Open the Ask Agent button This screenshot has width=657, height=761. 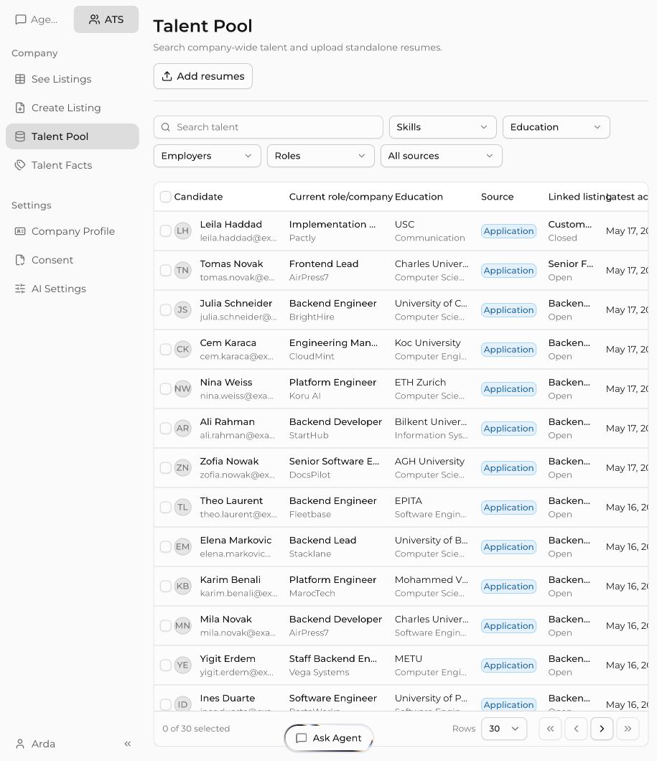coord(329,738)
